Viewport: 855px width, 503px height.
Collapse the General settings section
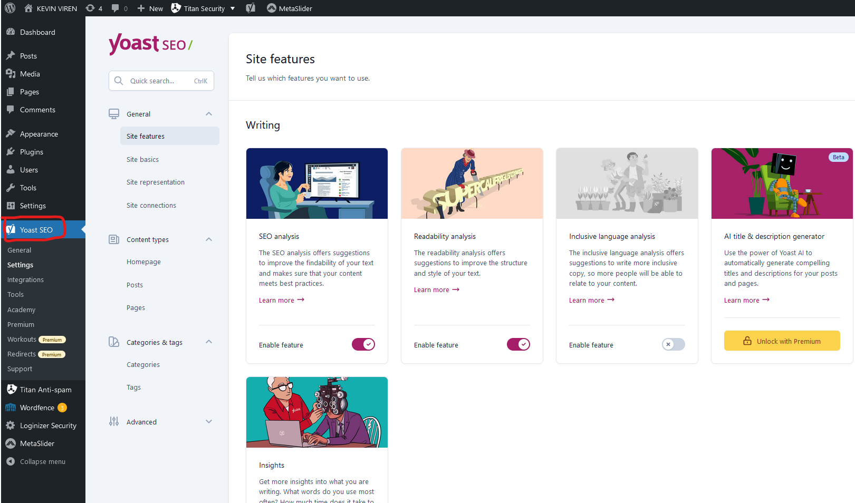209,114
